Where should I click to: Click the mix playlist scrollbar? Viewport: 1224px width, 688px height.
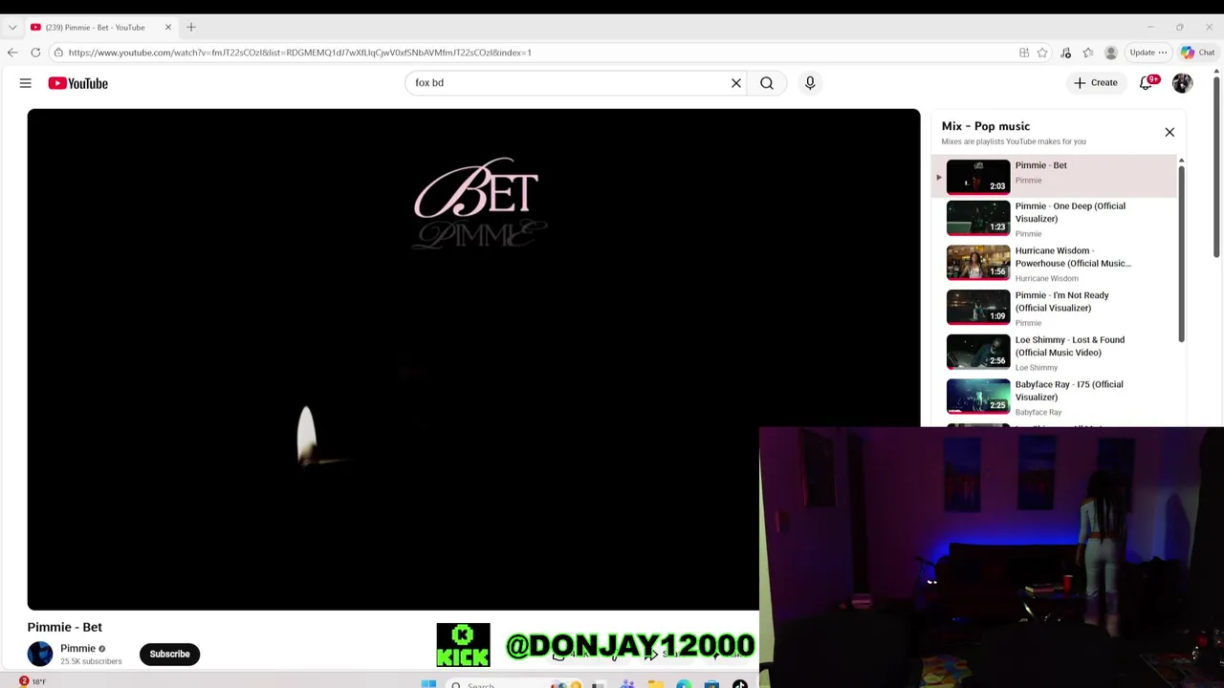click(x=1182, y=253)
